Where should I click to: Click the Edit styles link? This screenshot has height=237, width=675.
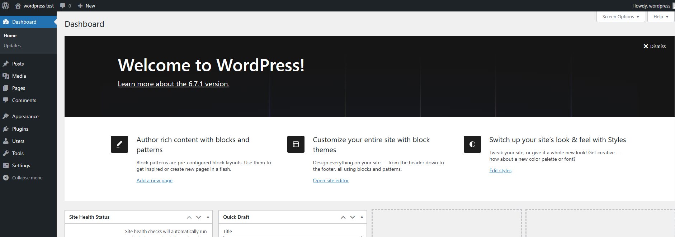tap(500, 170)
